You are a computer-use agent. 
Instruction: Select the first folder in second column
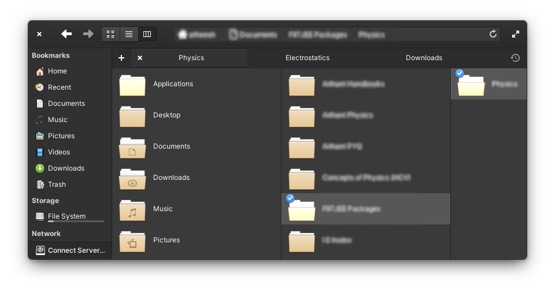click(365, 84)
